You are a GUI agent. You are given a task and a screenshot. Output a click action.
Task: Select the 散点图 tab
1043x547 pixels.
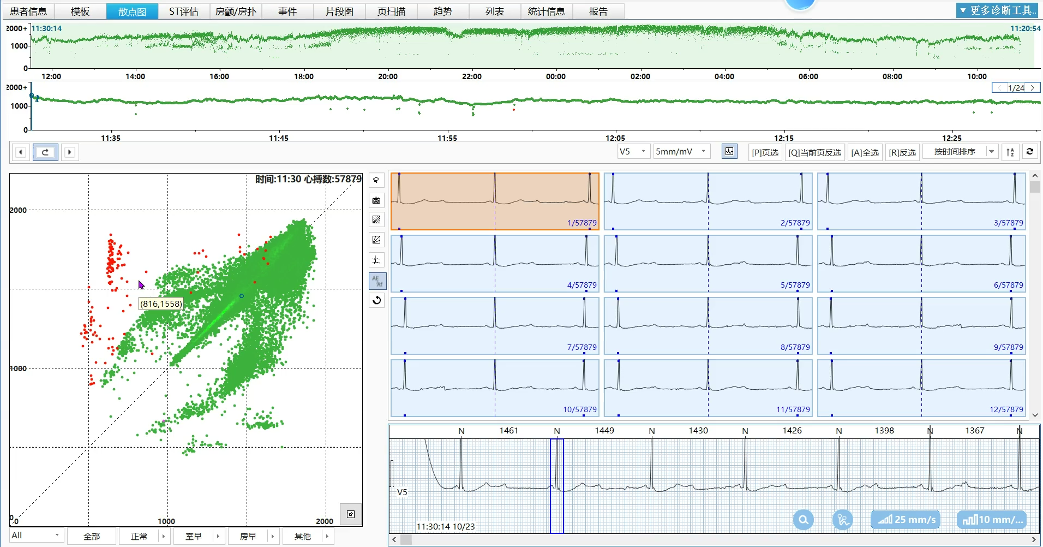[x=132, y=11]
